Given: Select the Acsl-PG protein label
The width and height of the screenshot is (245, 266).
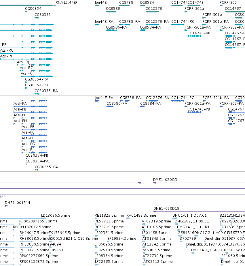Looking at the screenshot, I should 28,144.
